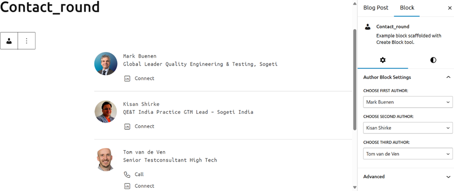
Task: Open the Choose Third Author dropdown
Action: [408, 154]
